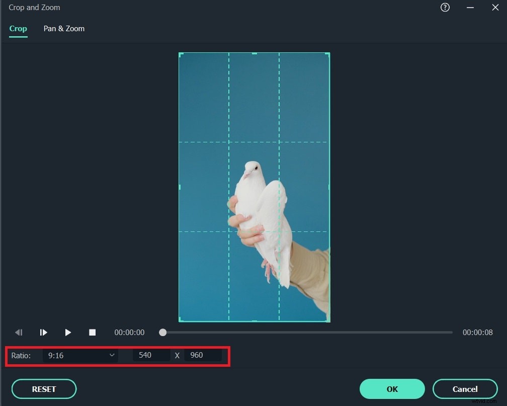The width and height of the screenshot is (507, 406).
Task: Step back one frame
Action: [19, 332]
